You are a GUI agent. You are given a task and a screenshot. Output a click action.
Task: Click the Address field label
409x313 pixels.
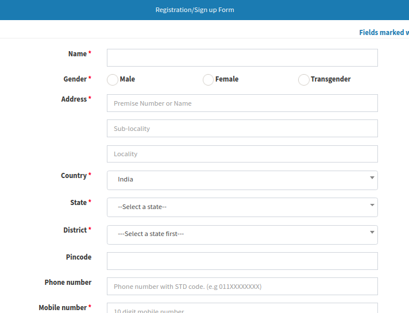tap(74, 99)
